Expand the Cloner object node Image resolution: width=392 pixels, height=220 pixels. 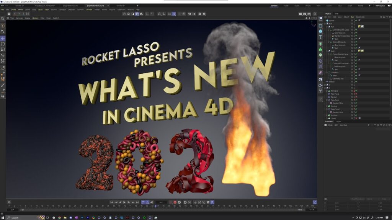(x=327, y=118)
